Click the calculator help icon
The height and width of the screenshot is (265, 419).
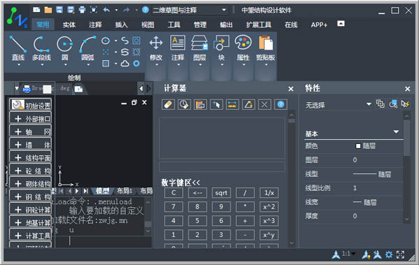coord(281,104)
